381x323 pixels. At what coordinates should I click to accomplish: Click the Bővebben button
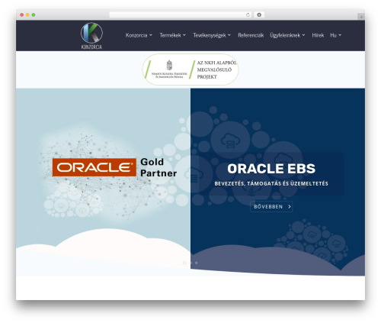(x=271, y=207)
